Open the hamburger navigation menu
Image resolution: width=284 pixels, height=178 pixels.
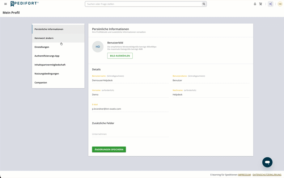coord(5,4)
